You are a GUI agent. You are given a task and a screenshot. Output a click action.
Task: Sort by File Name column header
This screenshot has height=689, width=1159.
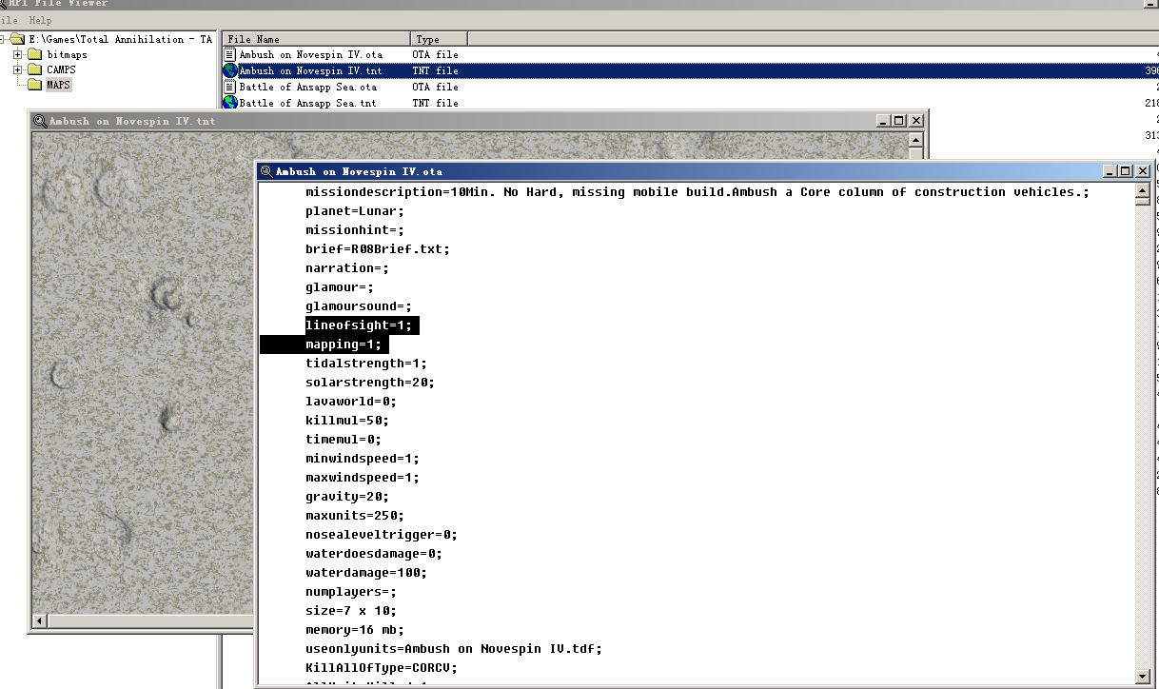click(317, 39)
